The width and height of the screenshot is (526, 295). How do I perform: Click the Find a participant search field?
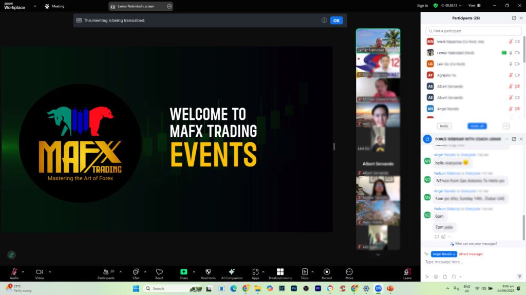coord(473,31)
